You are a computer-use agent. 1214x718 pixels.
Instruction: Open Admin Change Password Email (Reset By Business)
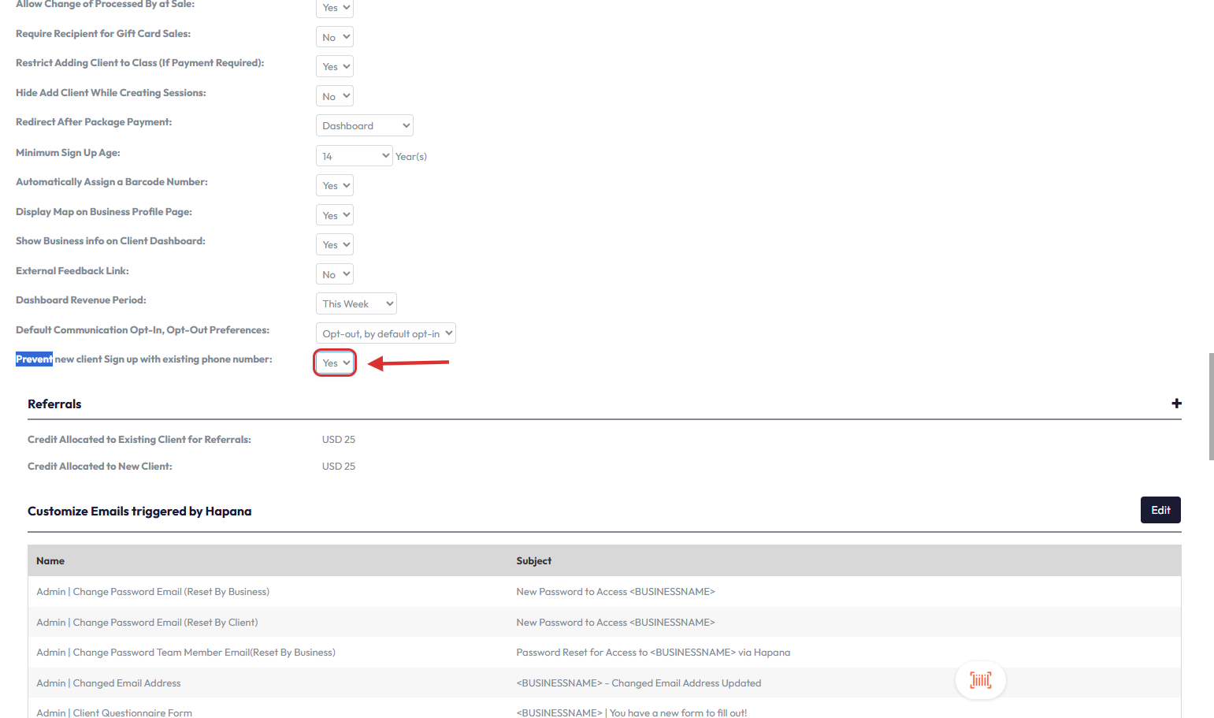tap(153, 592)
